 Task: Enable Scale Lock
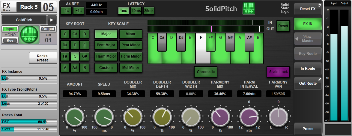click(278, 72)
